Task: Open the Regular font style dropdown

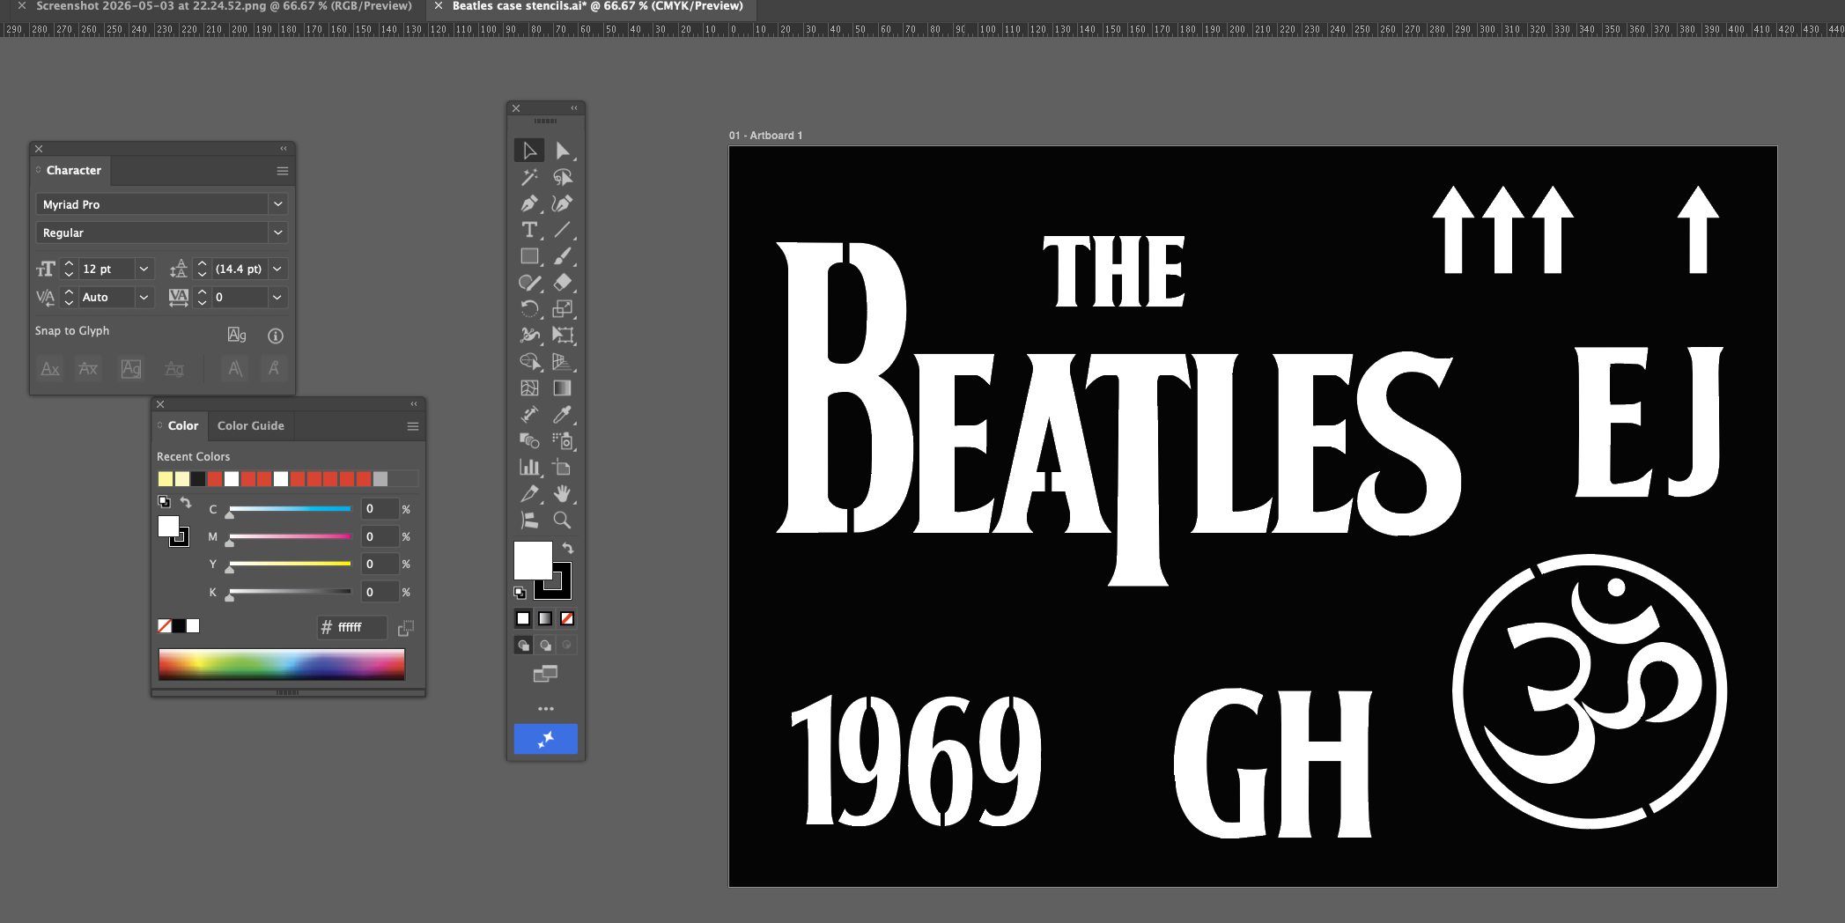Action: (278, 233)
